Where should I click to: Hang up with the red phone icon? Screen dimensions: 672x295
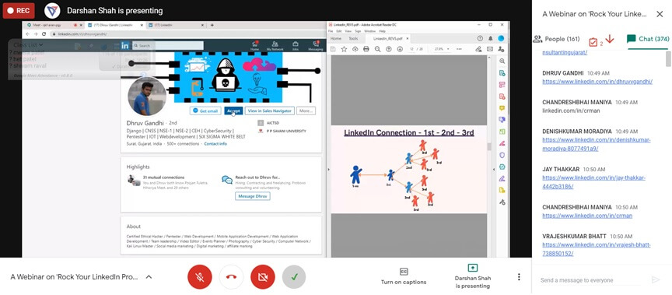pos(231,277)
